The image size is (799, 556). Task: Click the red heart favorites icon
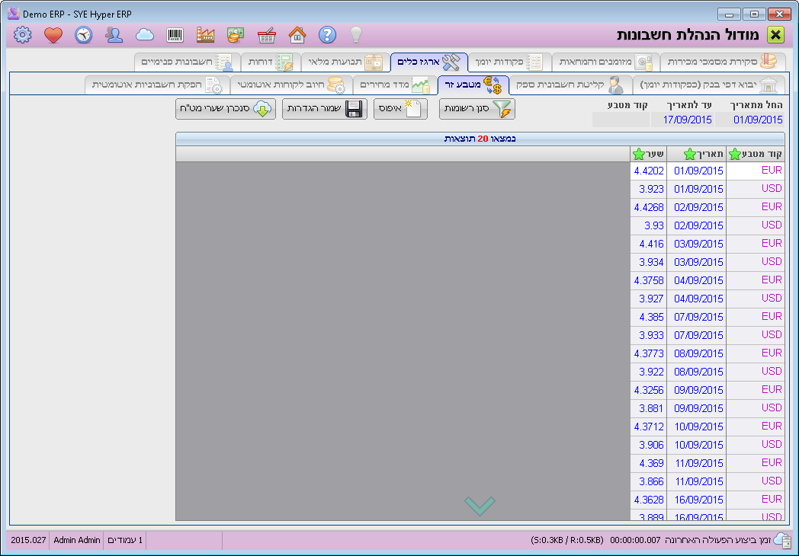[53, 34]
